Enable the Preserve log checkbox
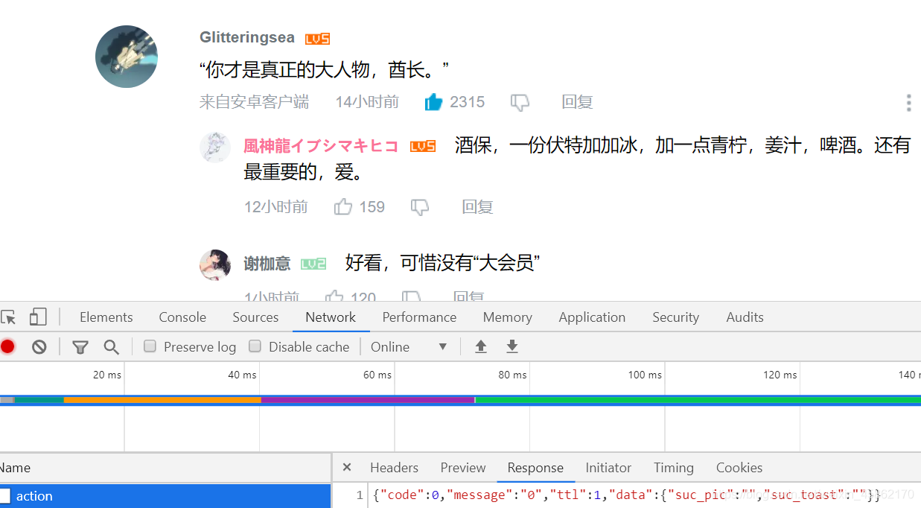Image resolution: width=921 pixels, height=508 pixels. (x=150, y=346)
